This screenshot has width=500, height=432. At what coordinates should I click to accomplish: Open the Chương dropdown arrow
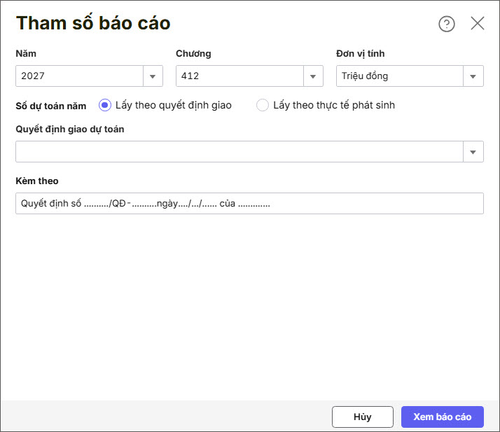tap(313, 76)
